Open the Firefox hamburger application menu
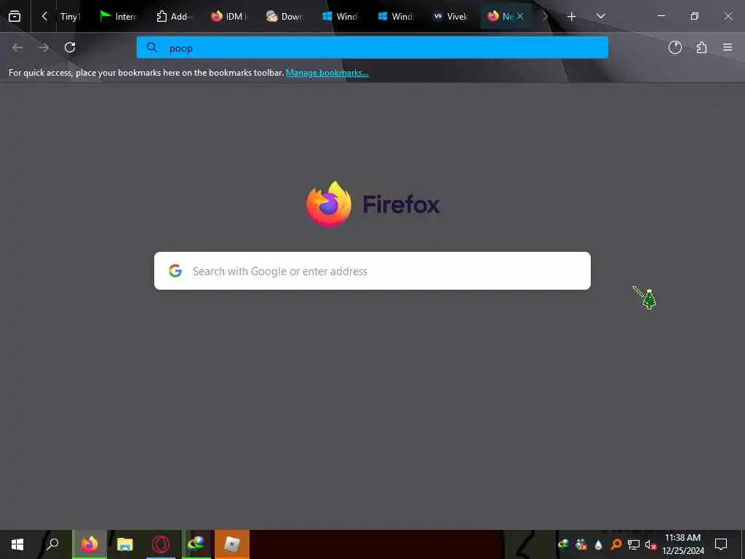 [728, 47]
